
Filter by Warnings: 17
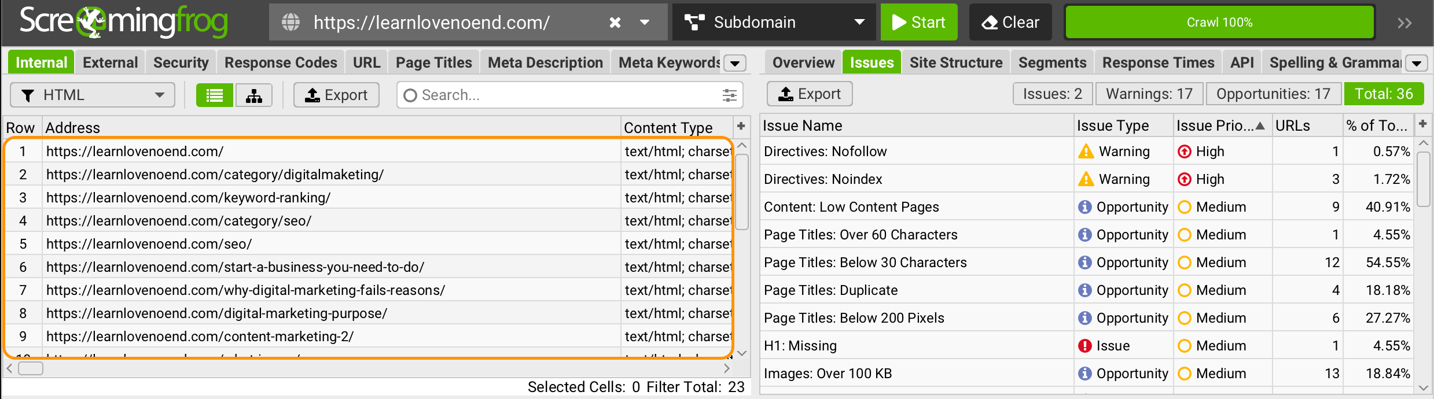tap(1149, 94)
